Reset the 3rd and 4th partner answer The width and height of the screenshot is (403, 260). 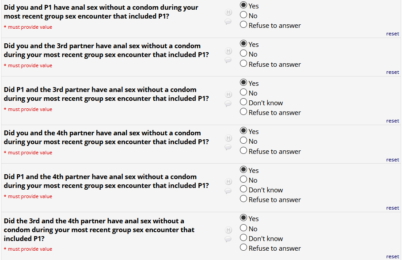[392, 256]
